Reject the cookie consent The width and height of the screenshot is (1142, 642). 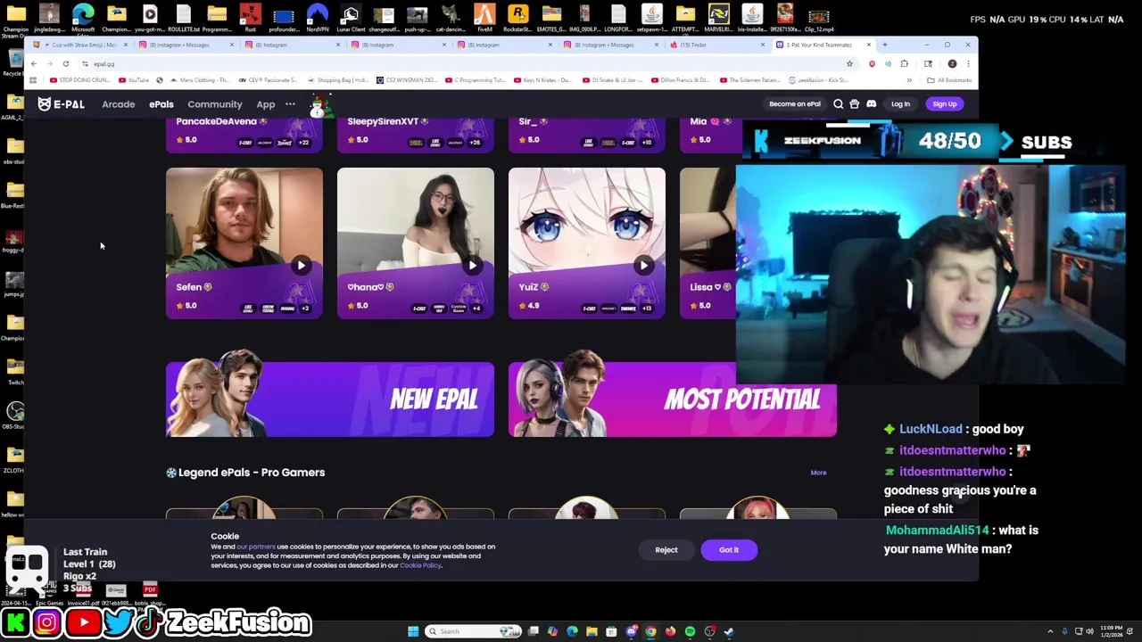[666, 550]
